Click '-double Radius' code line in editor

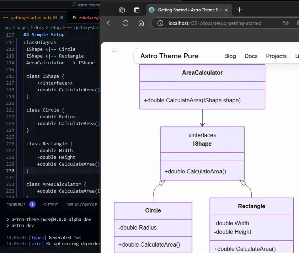pyautogui.click(x=56, y=117)
